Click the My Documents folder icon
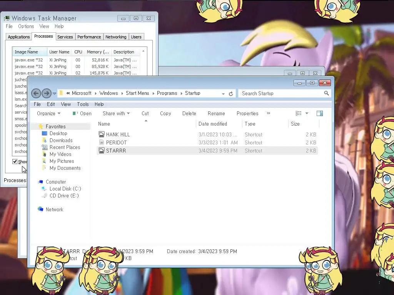This screenshot has height=295, width=394. click(x=44, y=168)
